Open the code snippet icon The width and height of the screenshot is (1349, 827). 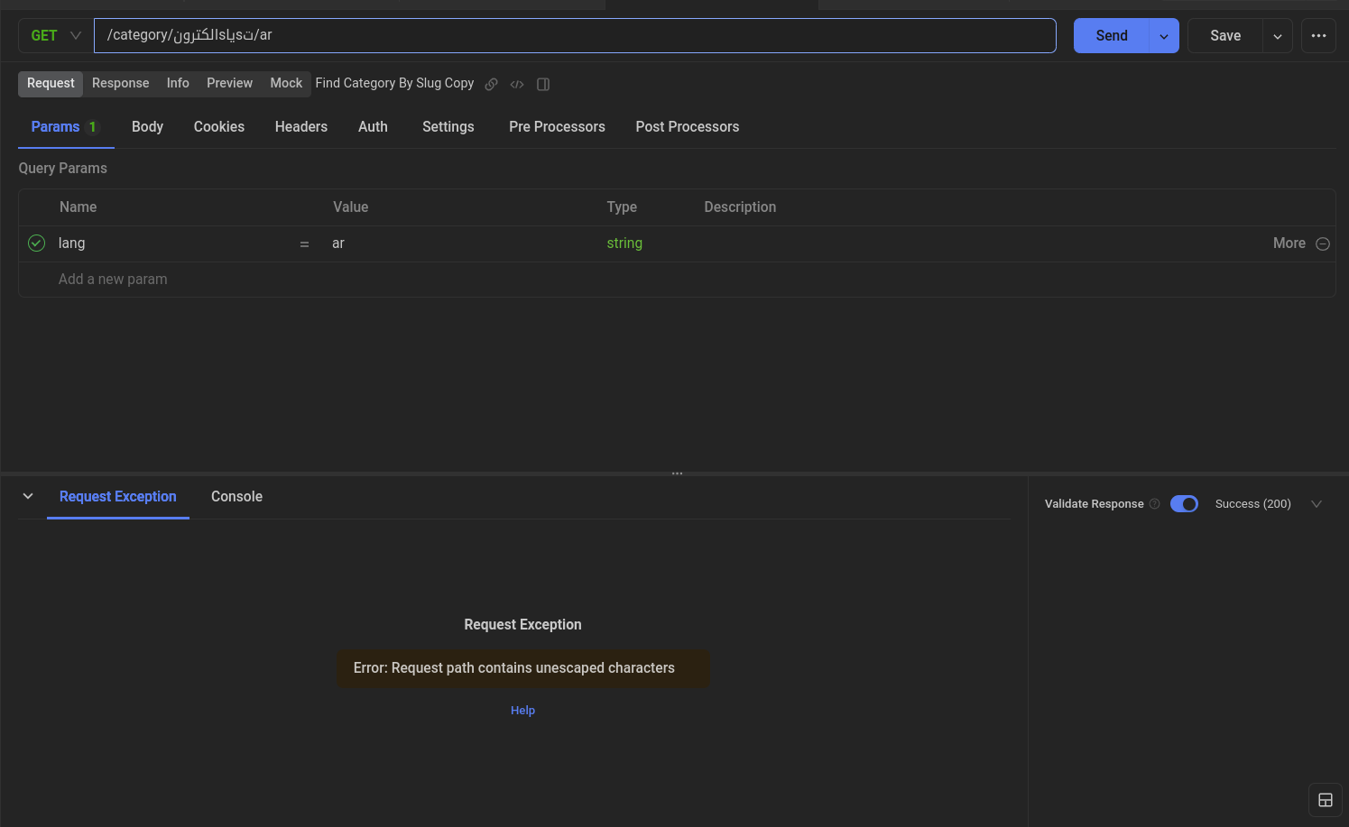517,84
